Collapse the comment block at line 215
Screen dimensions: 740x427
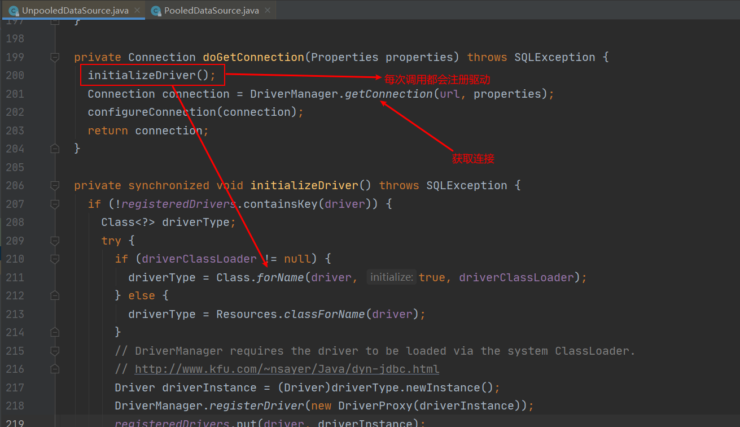click(x=55, y=351)
